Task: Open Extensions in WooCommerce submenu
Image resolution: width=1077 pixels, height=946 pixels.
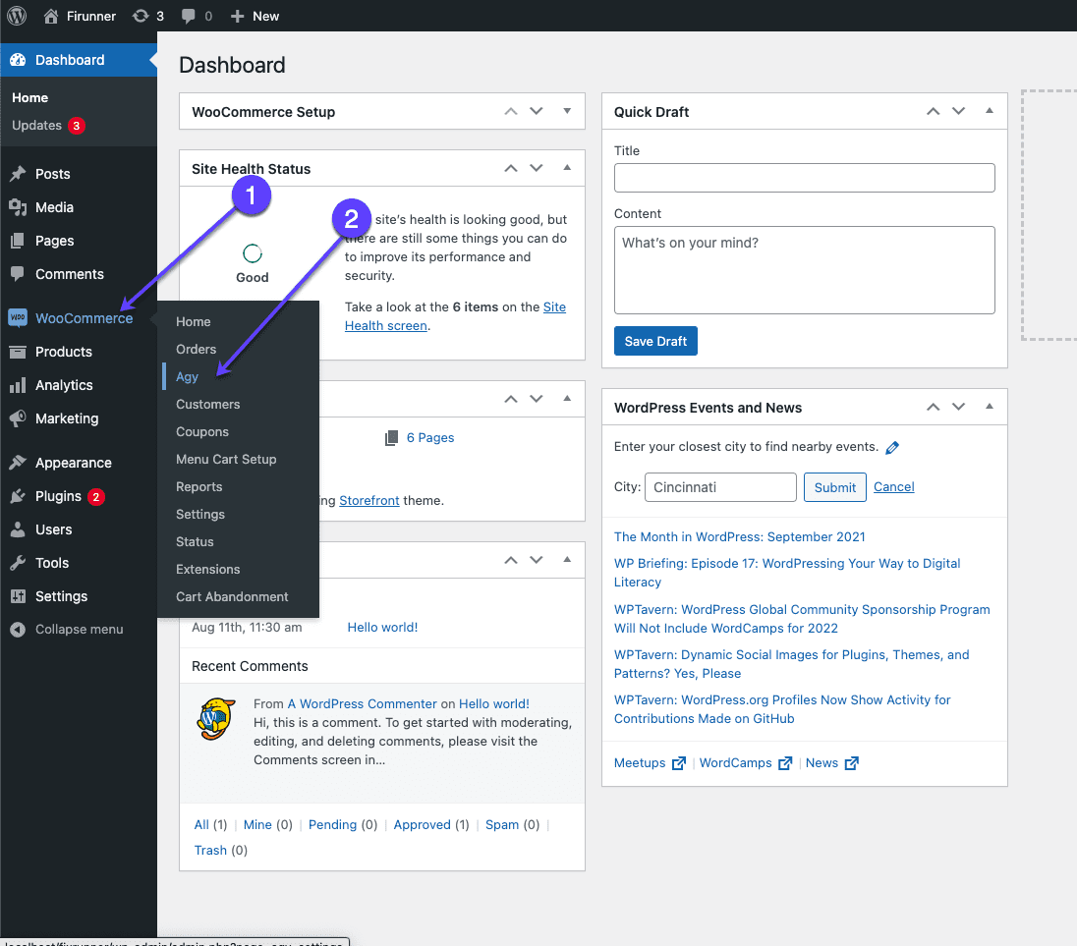Action: 208,569
